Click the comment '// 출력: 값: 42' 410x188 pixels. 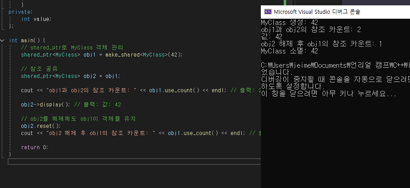(98, 105)
